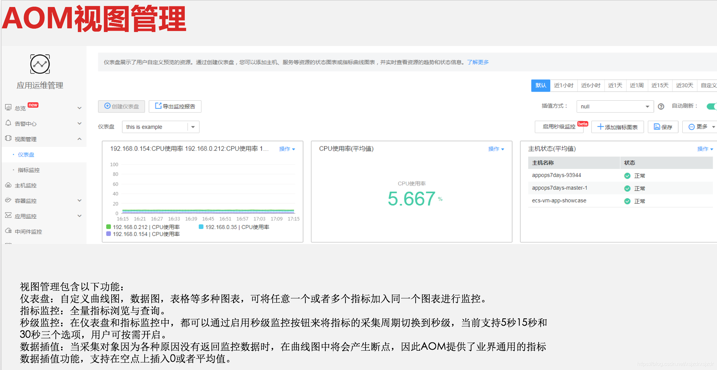Open the 'this is example' dashboard dropdown

point(160,127)
